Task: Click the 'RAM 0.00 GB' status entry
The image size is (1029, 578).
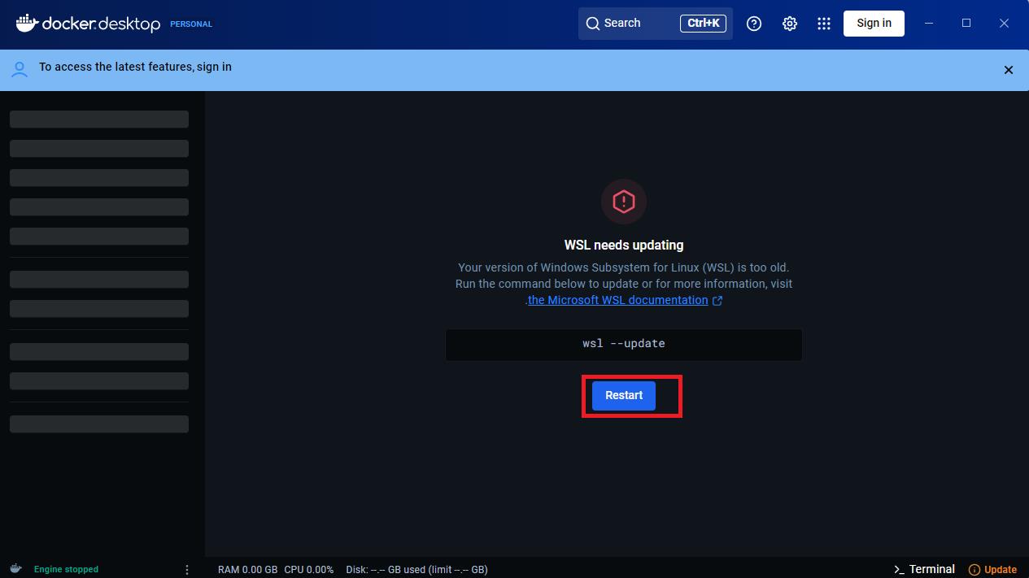Action: (247, 570)
